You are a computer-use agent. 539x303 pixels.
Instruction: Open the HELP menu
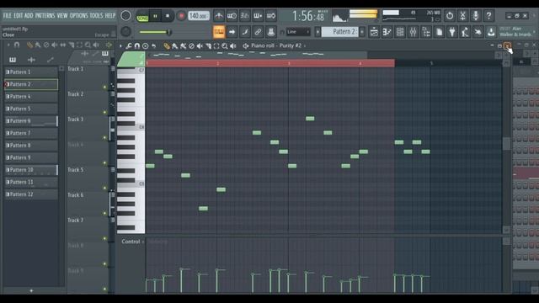point(110,16)
